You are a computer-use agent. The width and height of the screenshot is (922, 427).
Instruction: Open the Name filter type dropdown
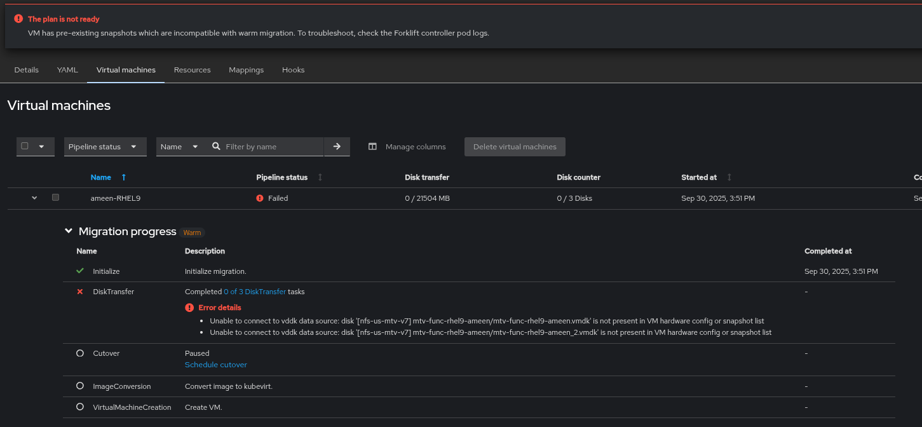coord(179,147)
